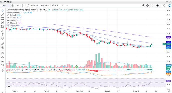Click the trash icon to remove drawings
This screenshot has width=172, height=93.
[2, 71]
